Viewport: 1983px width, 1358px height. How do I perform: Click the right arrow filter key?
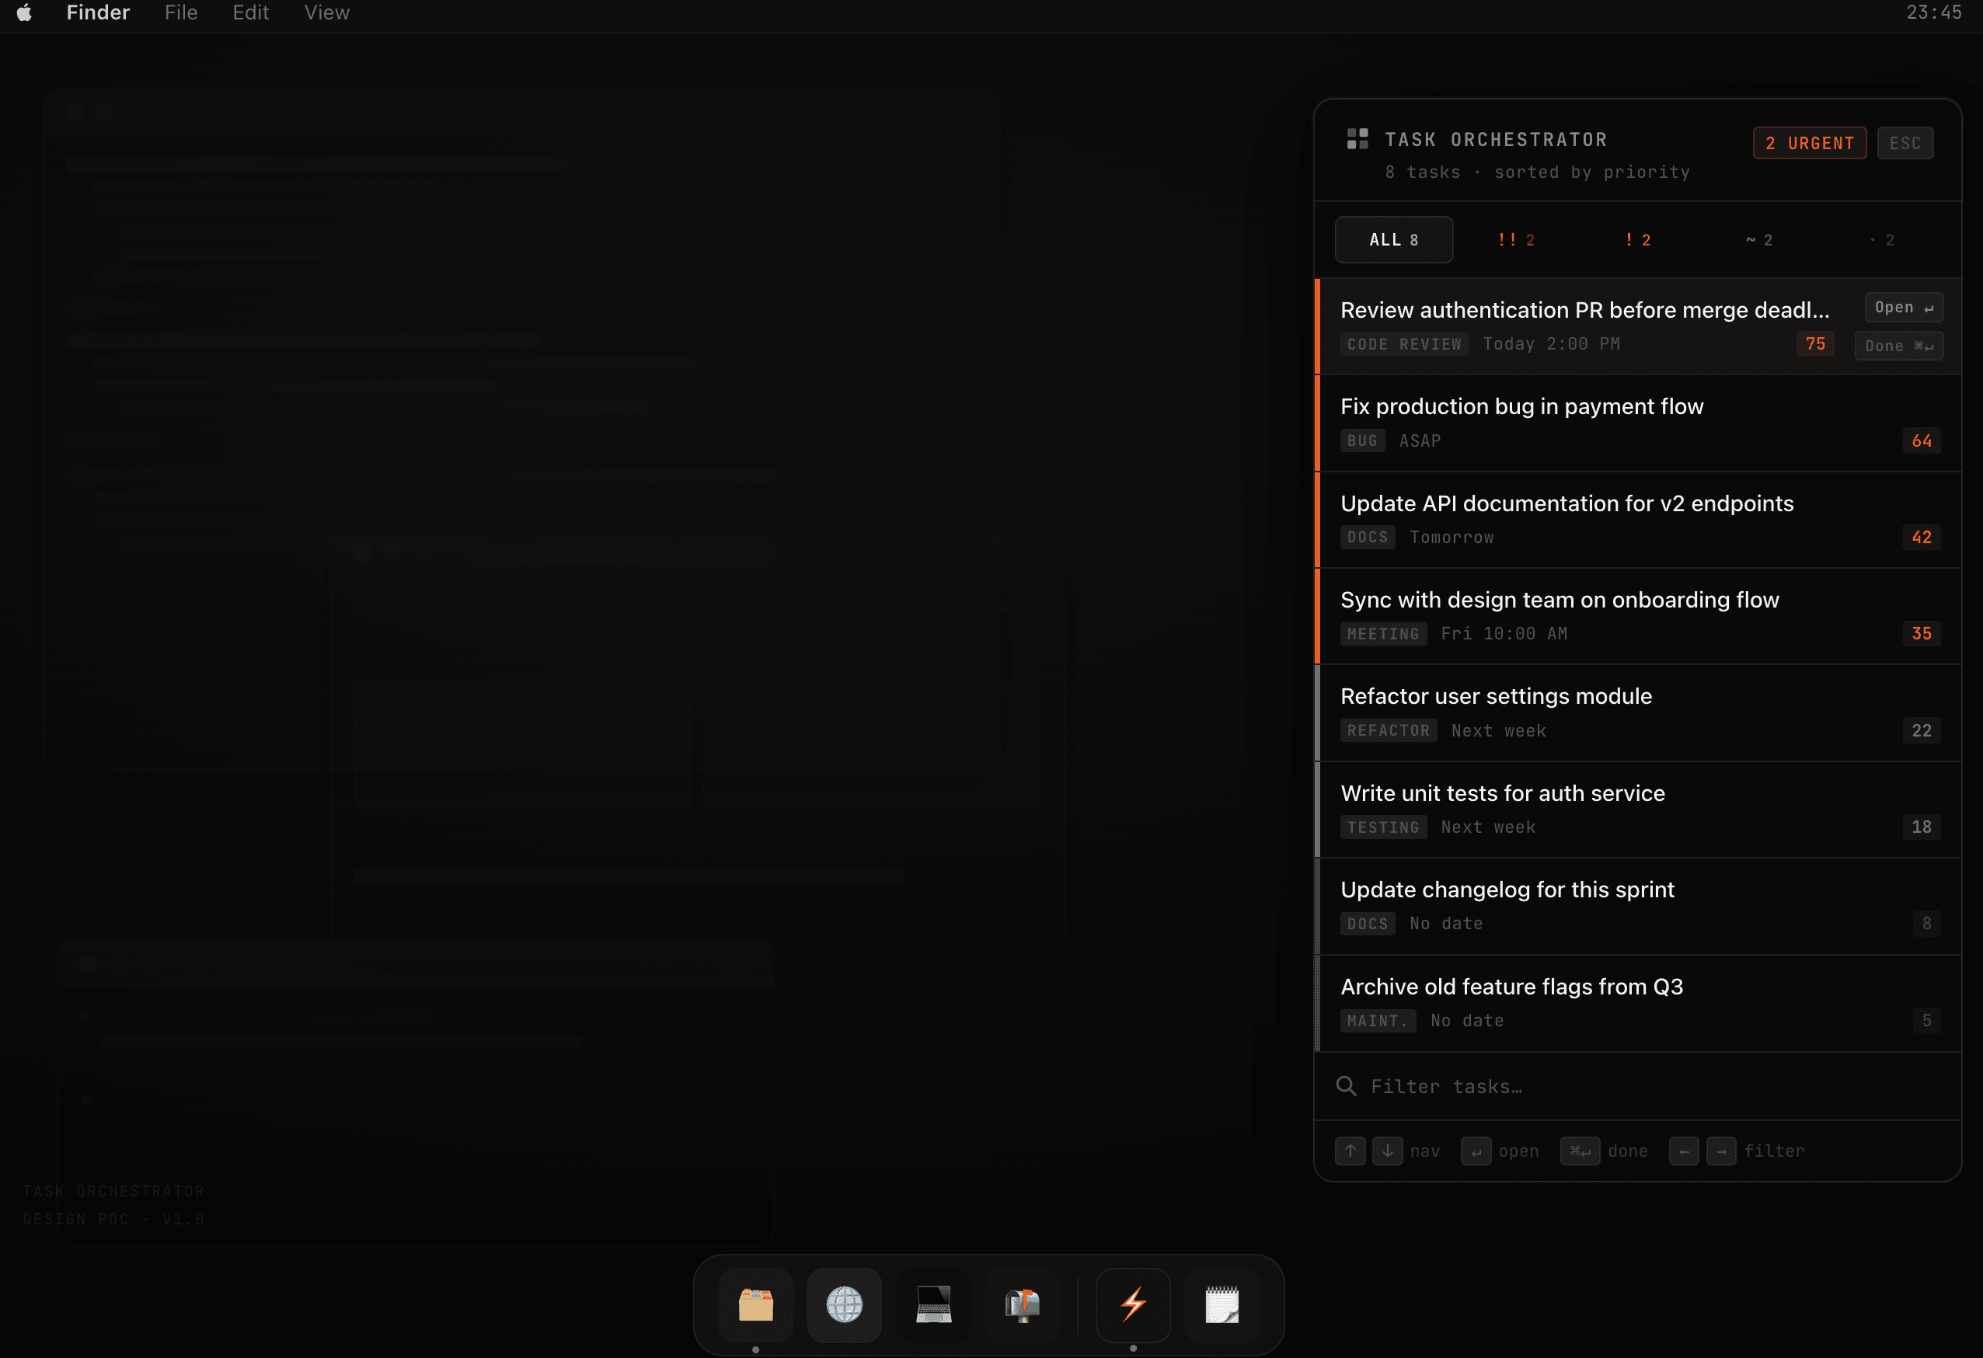(1721, 1151)
